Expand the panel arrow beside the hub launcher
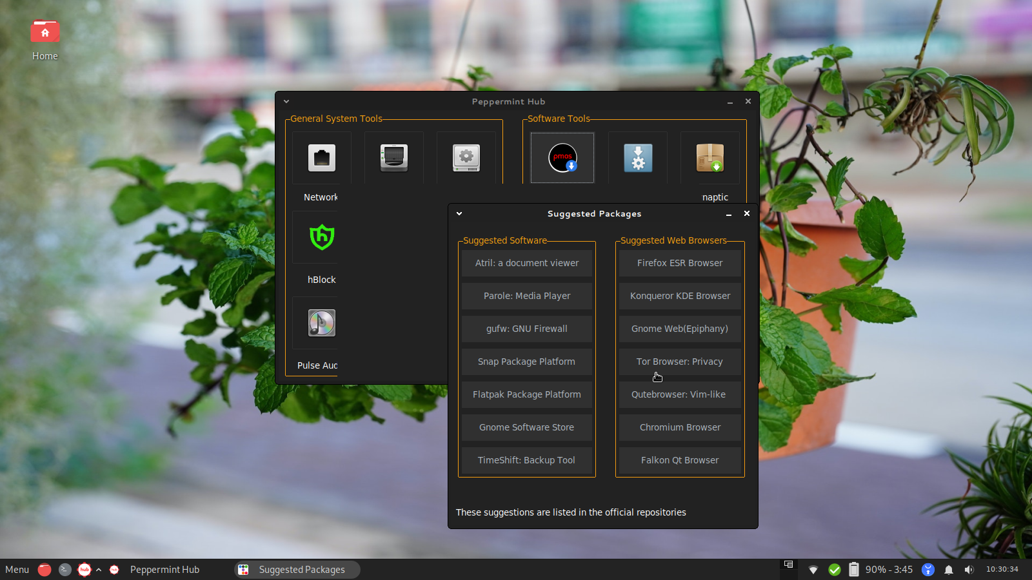 pos(99,570)
